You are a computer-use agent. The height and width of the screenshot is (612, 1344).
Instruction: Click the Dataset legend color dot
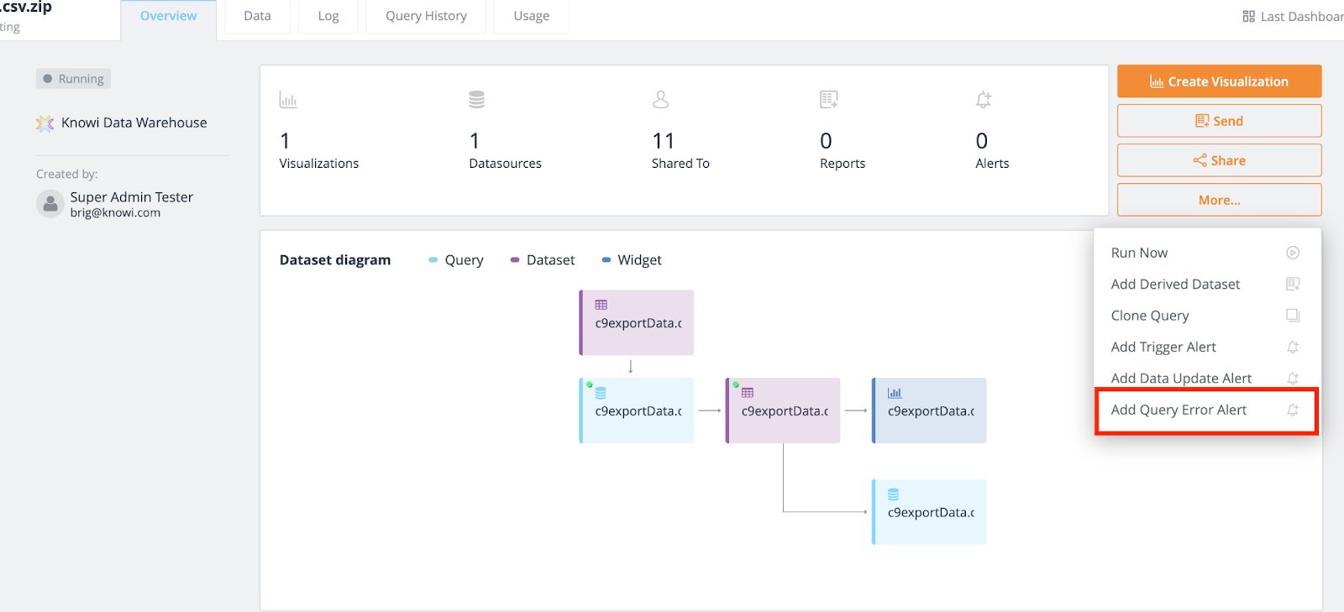(x=515, y=260)
